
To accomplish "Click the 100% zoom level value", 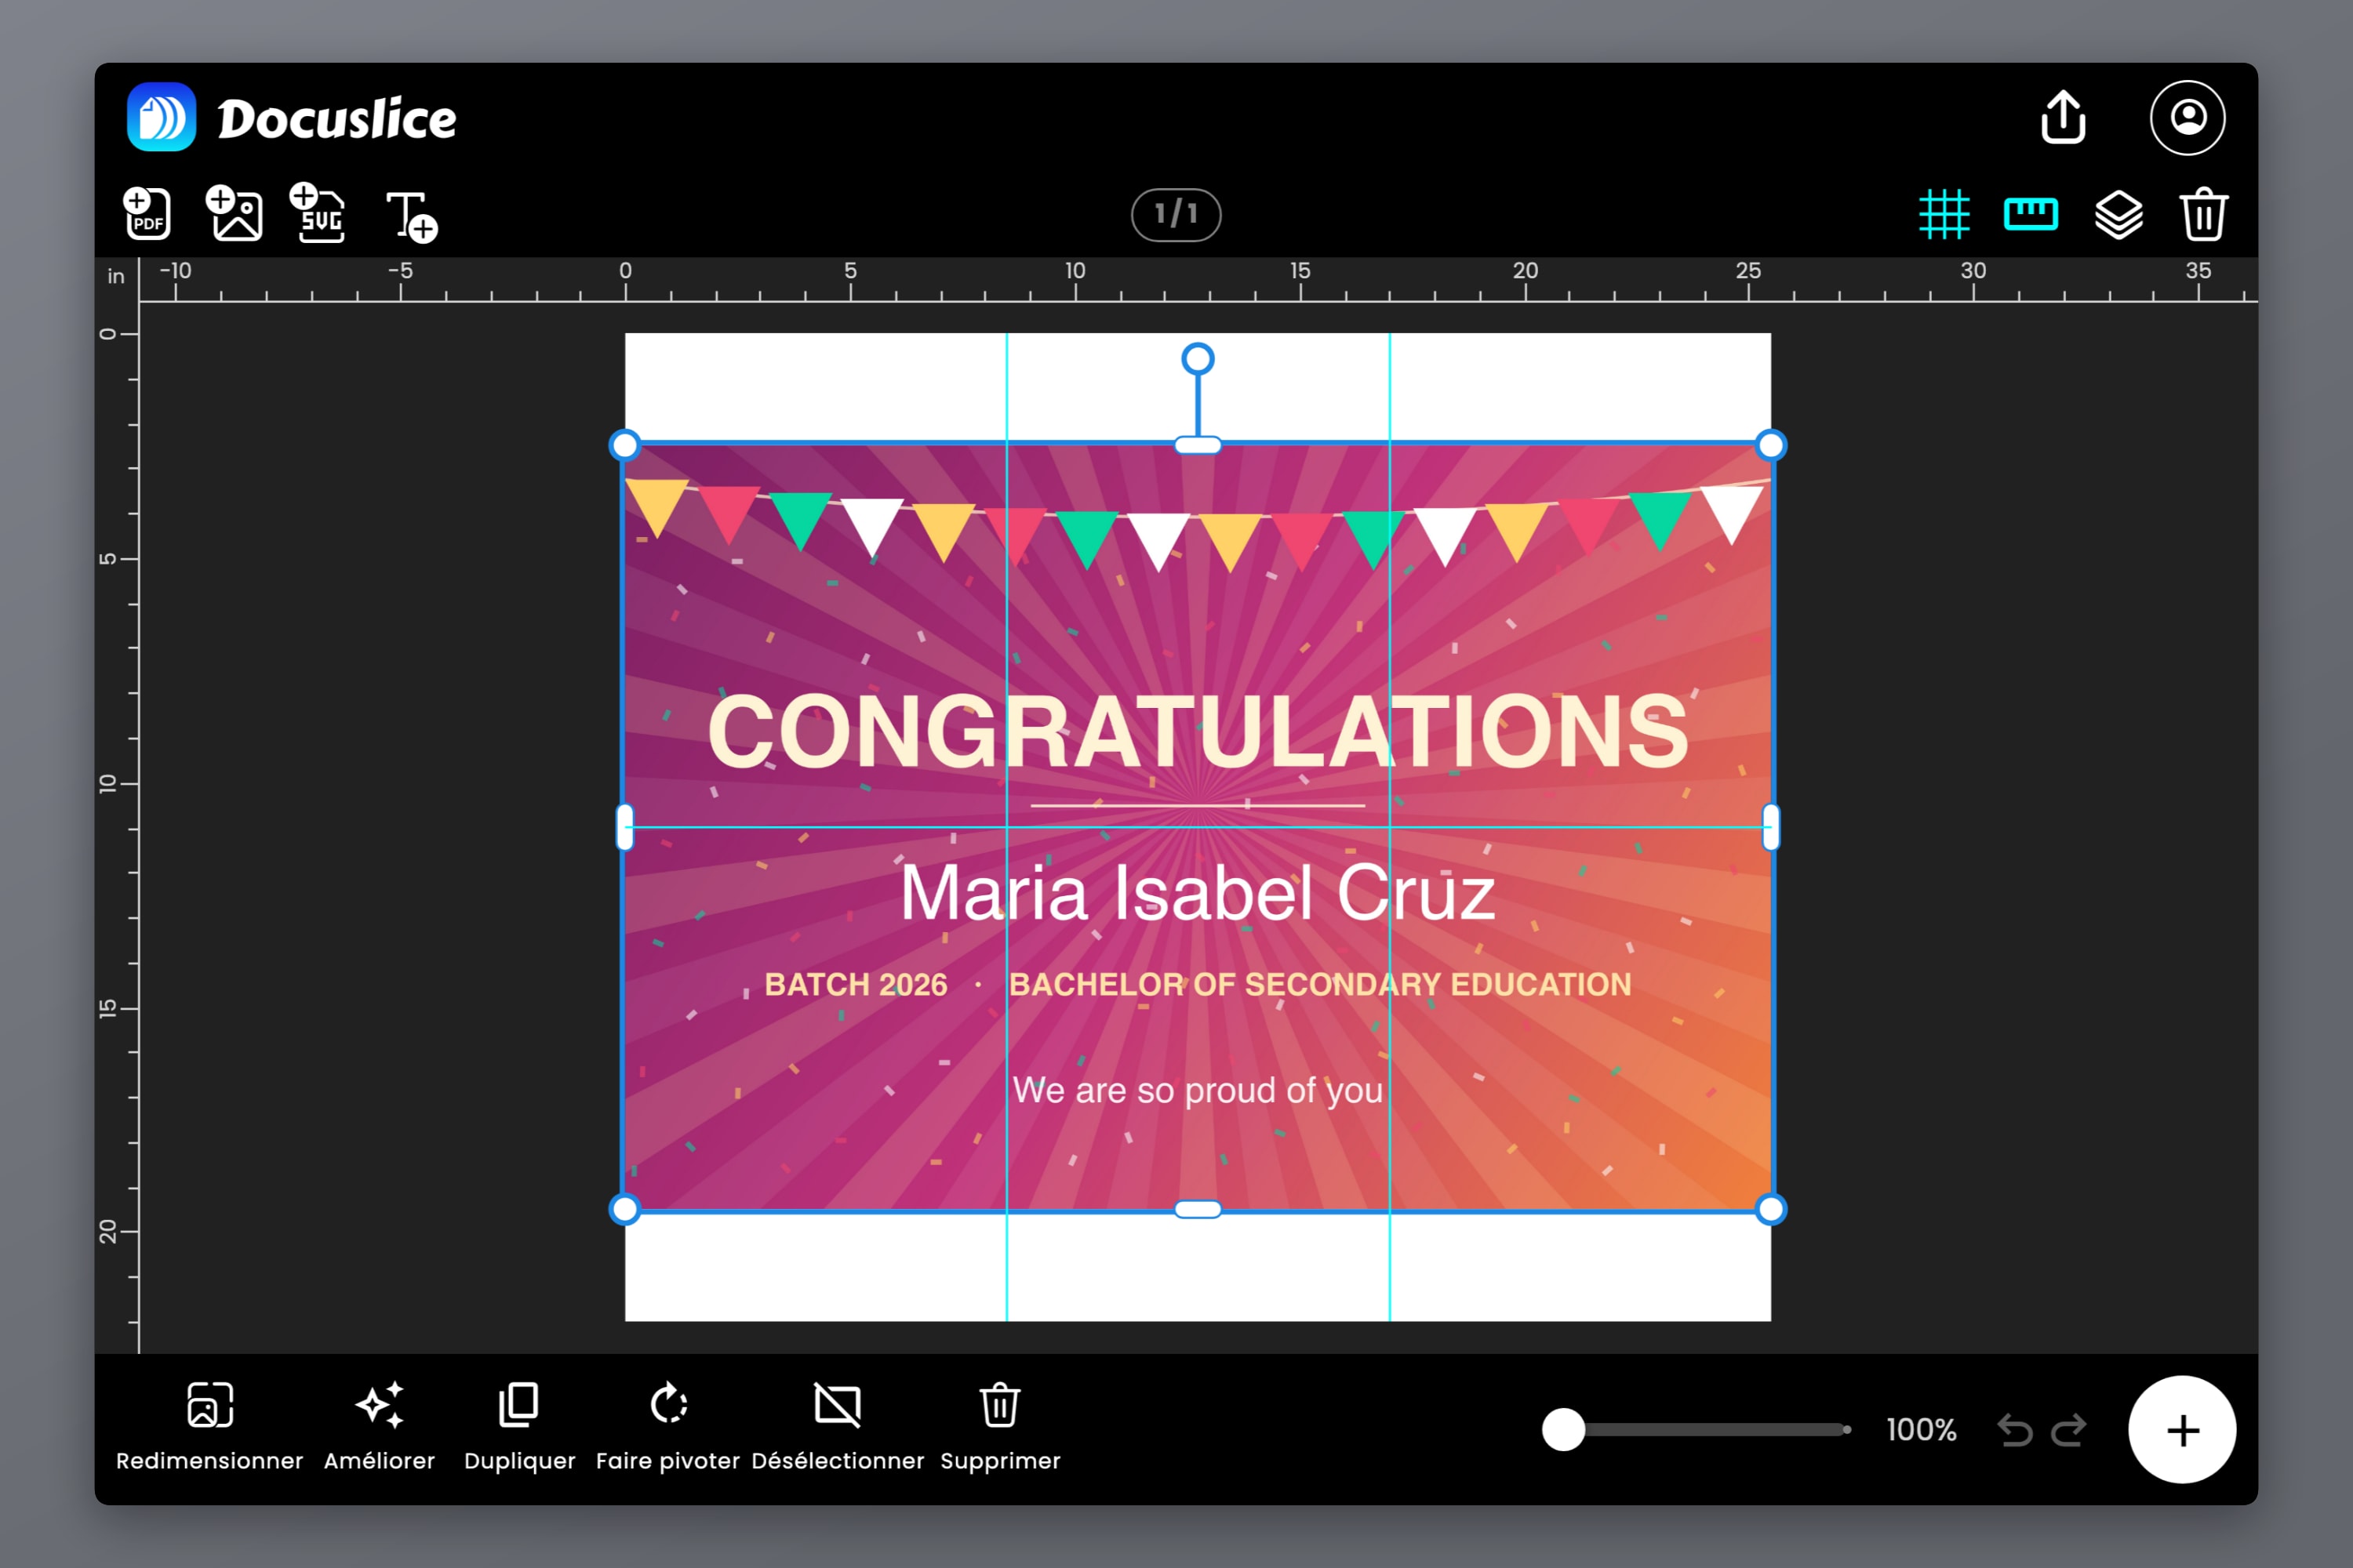I will tap(1921, 1430).
